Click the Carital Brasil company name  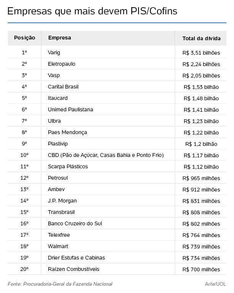point(63,87)
